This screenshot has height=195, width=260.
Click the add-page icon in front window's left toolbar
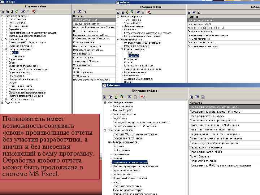(x=105, y=97)
